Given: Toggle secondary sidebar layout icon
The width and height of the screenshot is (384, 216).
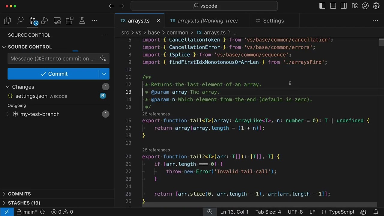Looking at the screenshot, I should pyautogui.click(x=344, y=6).
